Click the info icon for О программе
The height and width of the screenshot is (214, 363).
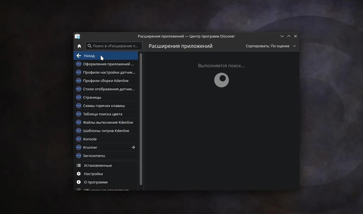[x=79, y=182]
